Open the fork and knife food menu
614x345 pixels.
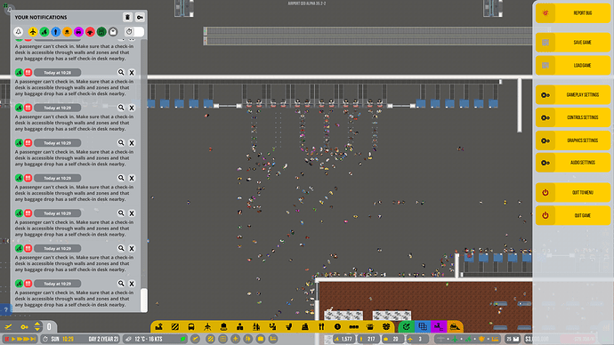pos(321,326)
